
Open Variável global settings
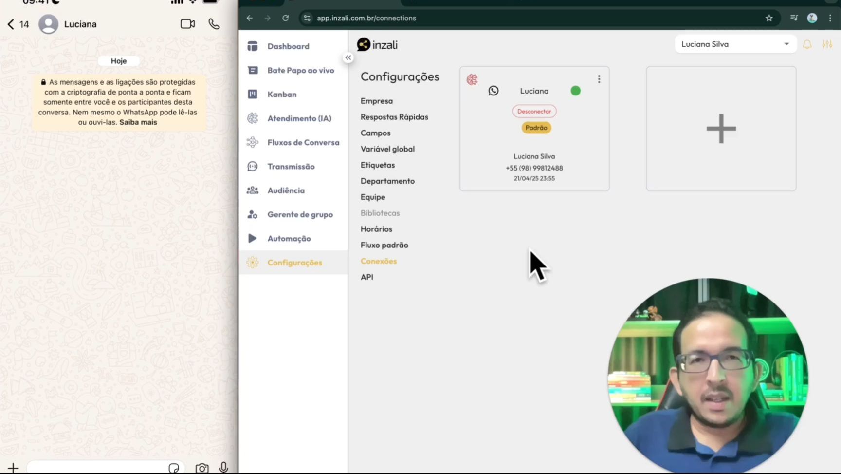coord(387,149)
